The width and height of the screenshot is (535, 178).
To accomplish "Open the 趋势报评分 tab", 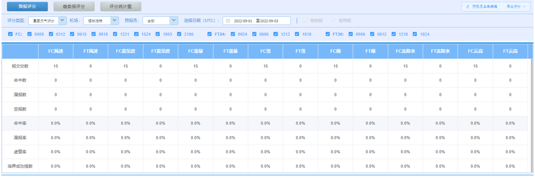I will [x=74, y=7].
